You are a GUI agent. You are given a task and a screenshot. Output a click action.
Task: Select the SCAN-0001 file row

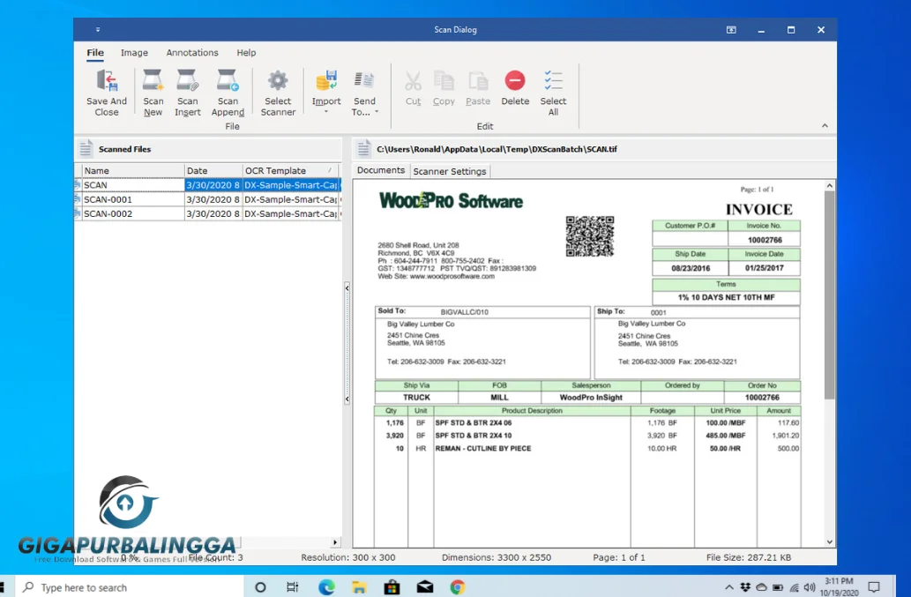coord(207,199)
